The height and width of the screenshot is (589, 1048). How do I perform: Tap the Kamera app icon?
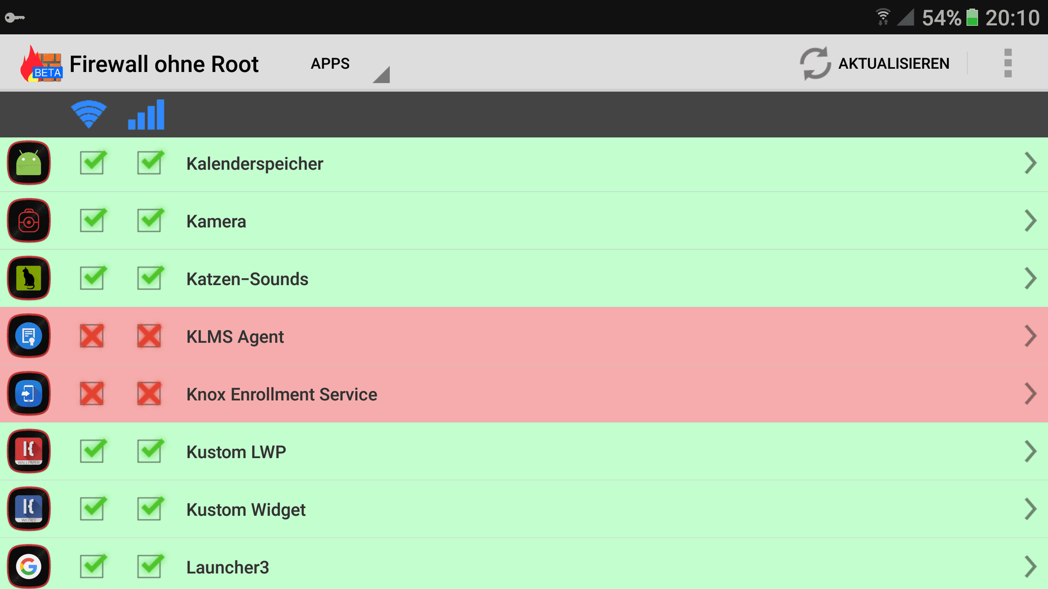pyautogui.click(x=29, y=221)
